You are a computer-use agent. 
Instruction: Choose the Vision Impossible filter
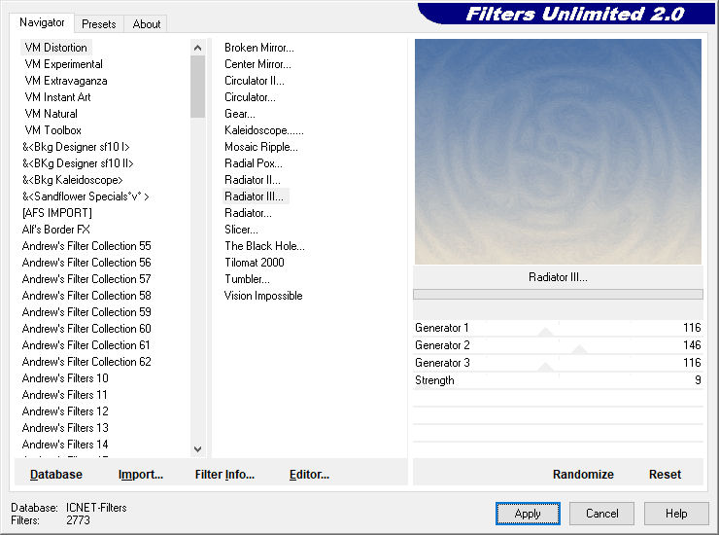coord(263,296)
